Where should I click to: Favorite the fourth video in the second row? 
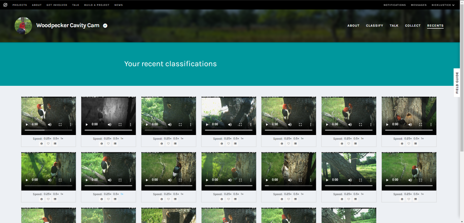pos(229,199)
